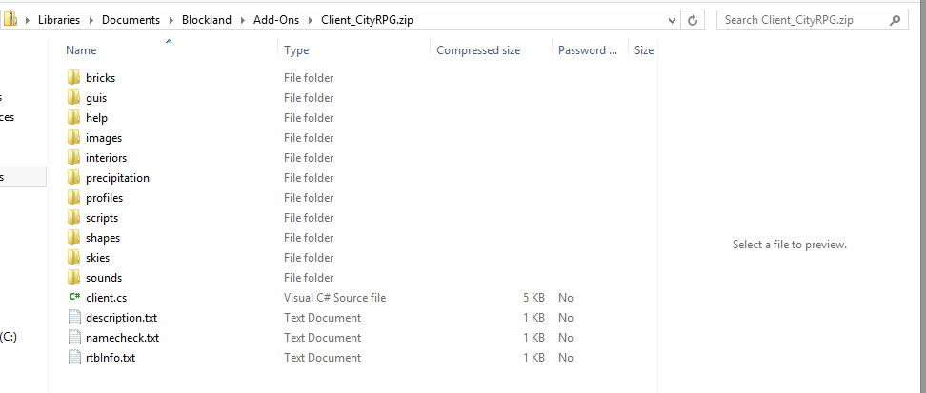This screenshot has width=926, height=393.
Task: Click the bricks folder icon
Action: click(x=74, y=78)
